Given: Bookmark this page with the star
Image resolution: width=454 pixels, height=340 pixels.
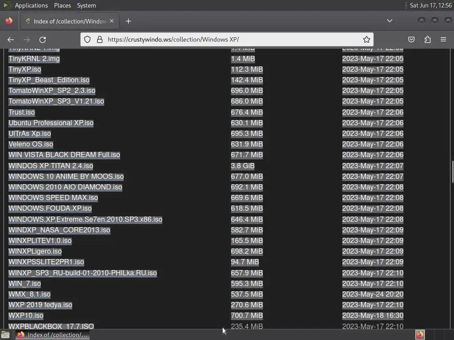Looking at the screenshot, I should tap(366, 39).
